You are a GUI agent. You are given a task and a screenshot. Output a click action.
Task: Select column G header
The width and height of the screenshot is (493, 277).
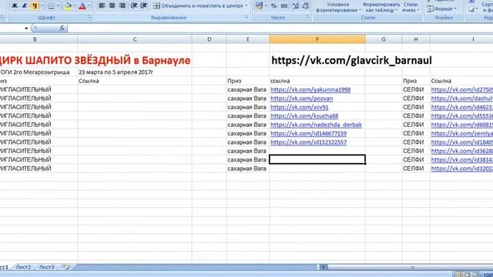(x=384, y=39)
